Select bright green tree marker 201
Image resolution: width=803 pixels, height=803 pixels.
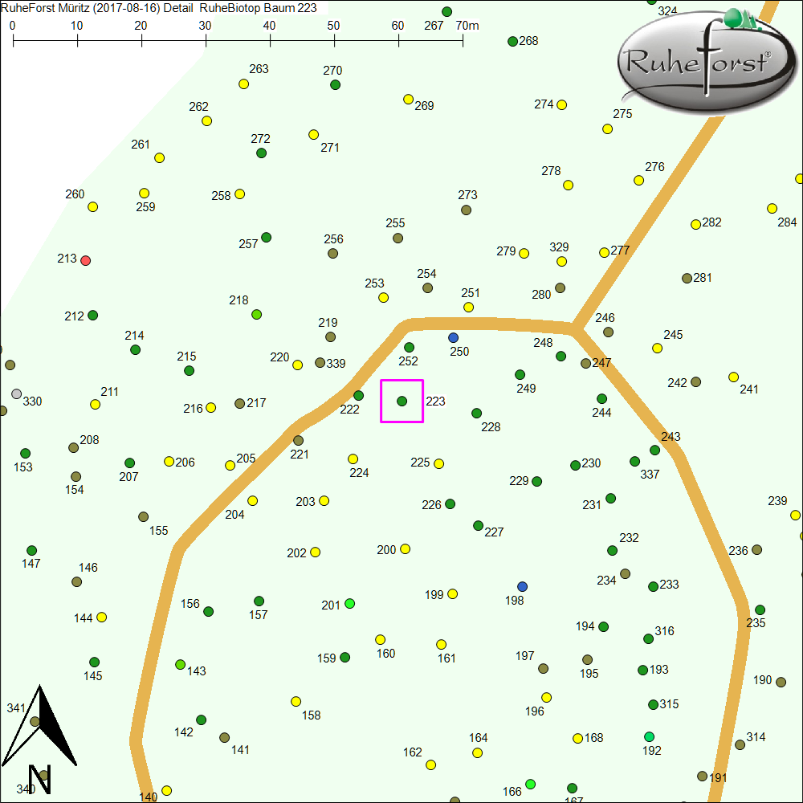coord(349,603)
